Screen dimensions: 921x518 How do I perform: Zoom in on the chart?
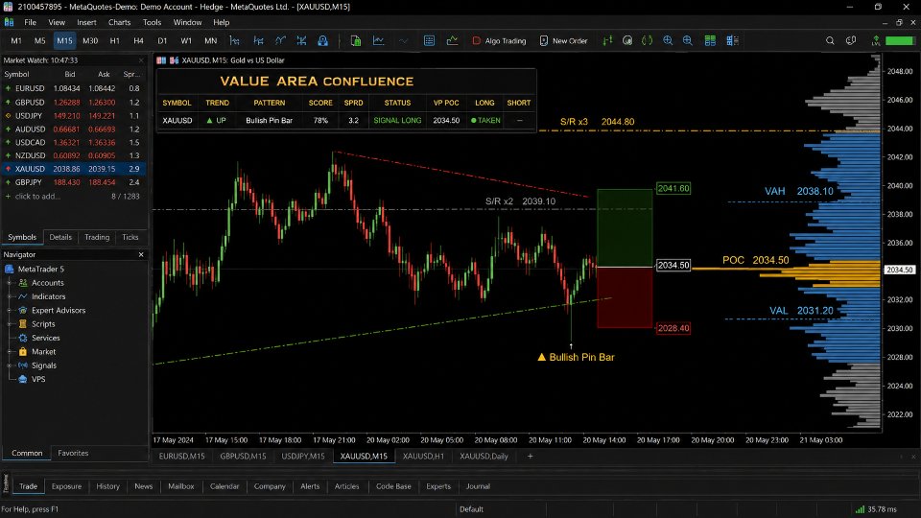668,40
